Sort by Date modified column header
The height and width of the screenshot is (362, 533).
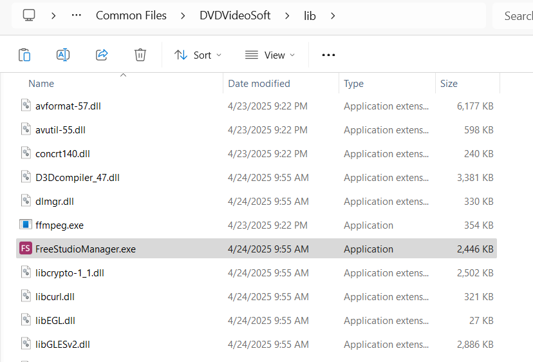coord(259,83)
